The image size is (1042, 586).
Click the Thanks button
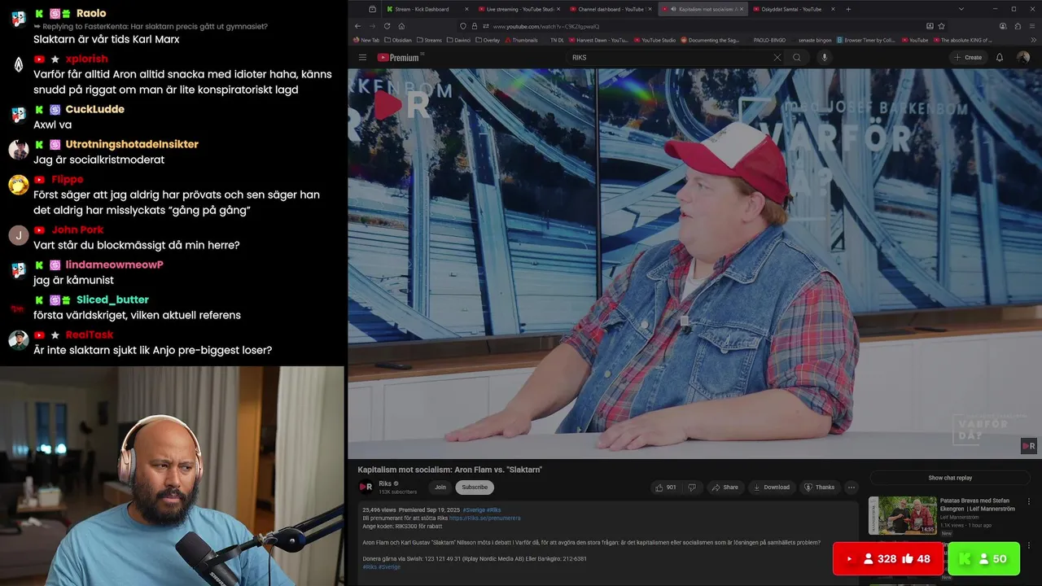click(820, 488)
